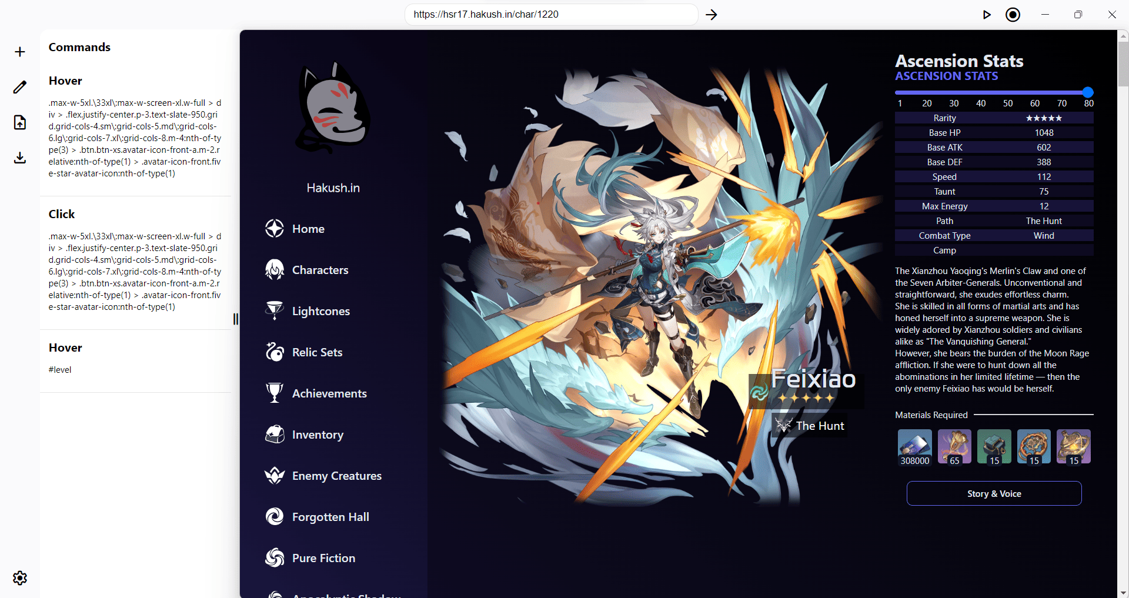
Task: Click the go arrow beside URL field
Action: point(712,15)
